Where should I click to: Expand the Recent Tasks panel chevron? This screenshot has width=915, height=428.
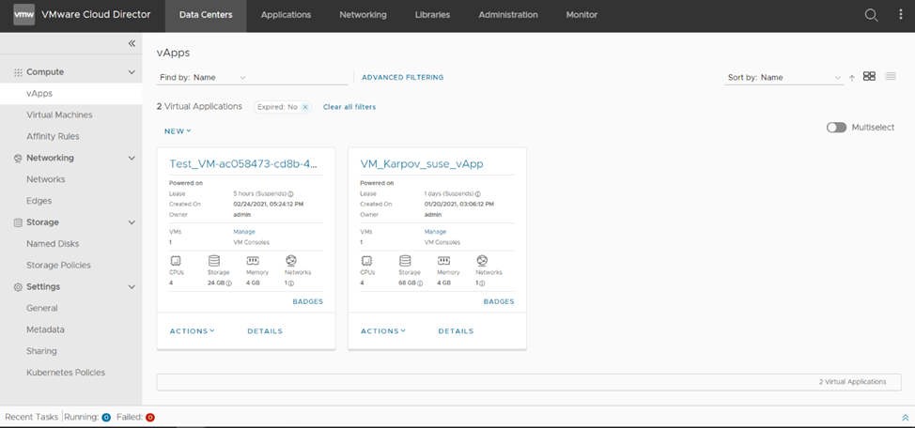tap(905, 417)
